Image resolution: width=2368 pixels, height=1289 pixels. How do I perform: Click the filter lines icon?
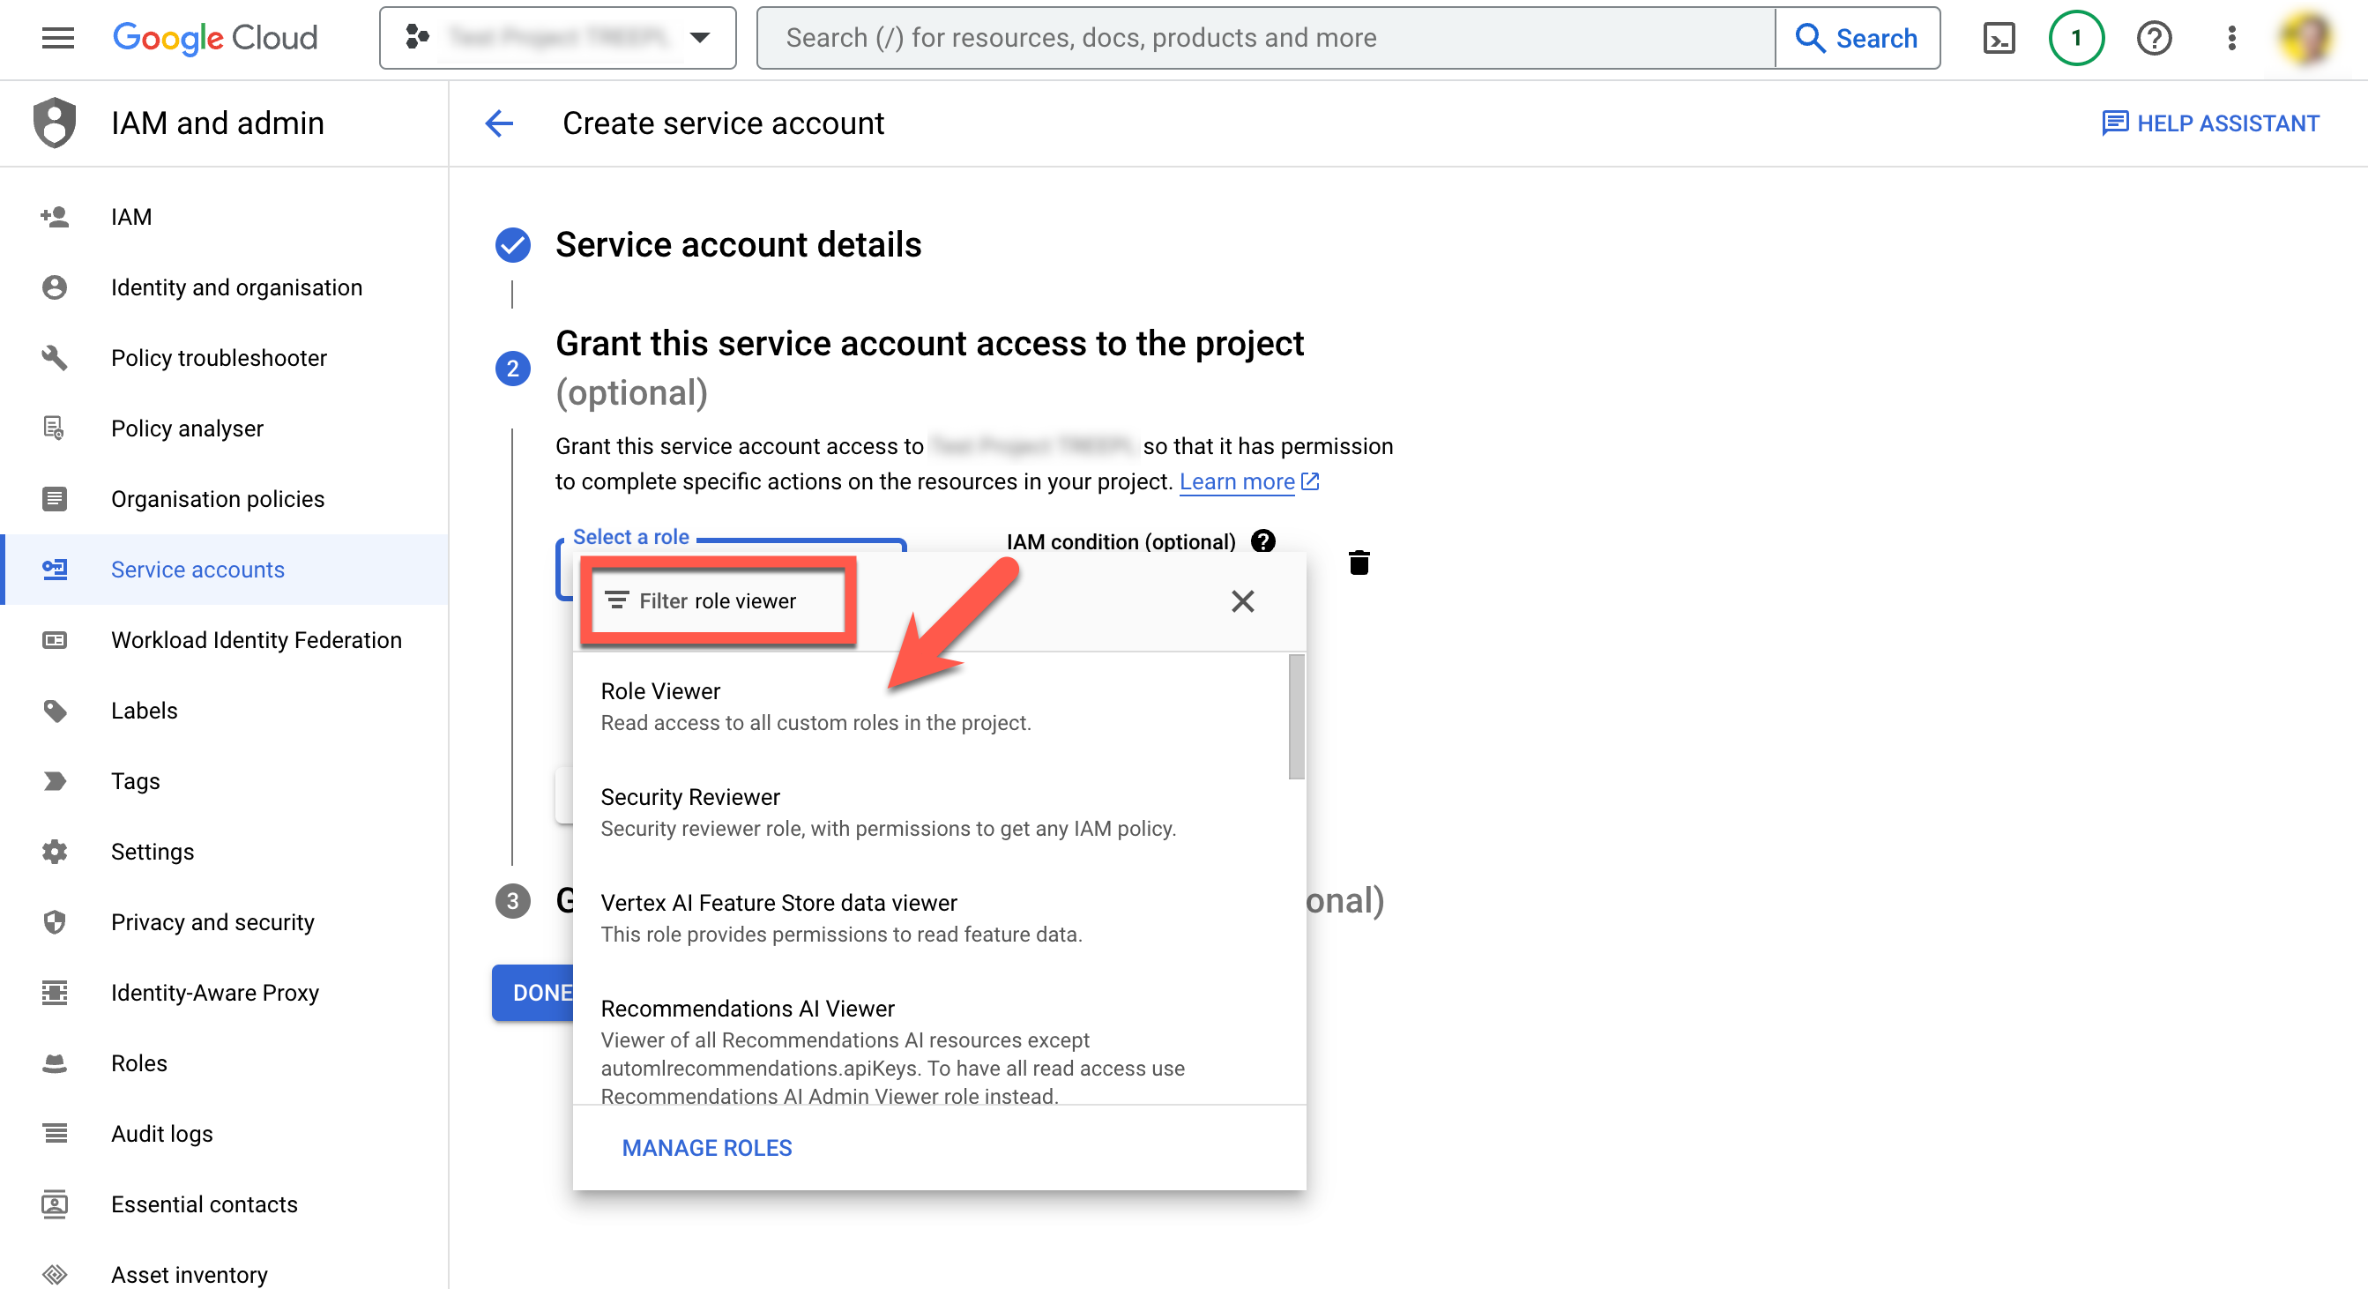point(617,600)
